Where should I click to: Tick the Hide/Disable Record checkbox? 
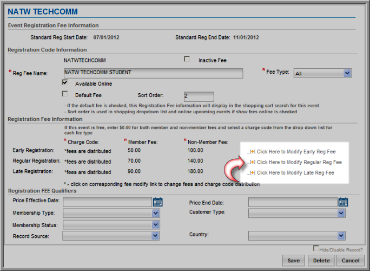316,248
